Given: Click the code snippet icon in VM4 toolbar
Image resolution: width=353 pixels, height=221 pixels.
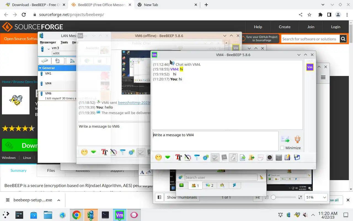Looking at the screenshot, I should 261,157.
